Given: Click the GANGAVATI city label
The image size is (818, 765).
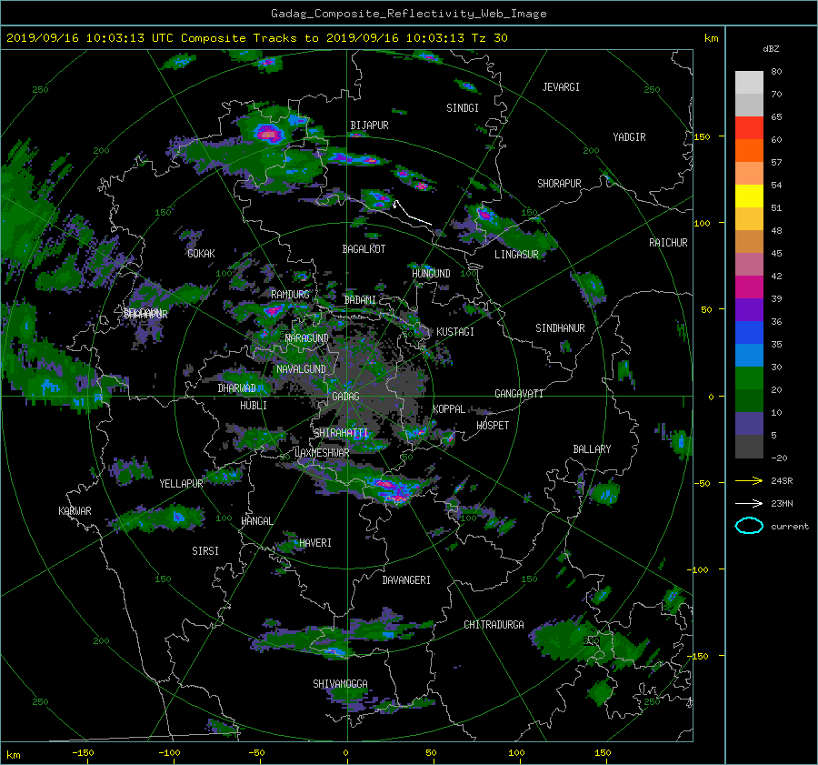Looking at the screenshot, I should [x=519, y=394].
